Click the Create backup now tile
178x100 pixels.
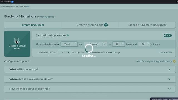[17, 44]
